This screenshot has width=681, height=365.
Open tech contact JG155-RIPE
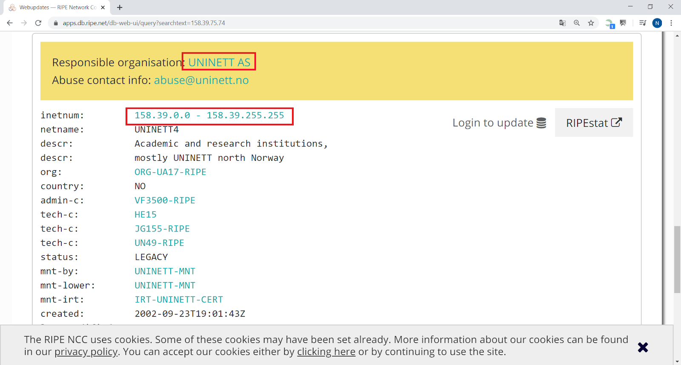(x=162, y=228)
